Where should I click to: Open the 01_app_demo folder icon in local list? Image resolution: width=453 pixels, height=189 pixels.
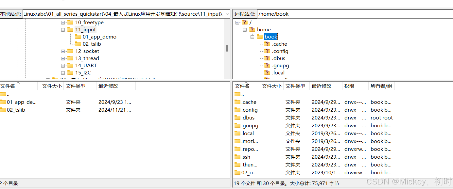(4, 102)
